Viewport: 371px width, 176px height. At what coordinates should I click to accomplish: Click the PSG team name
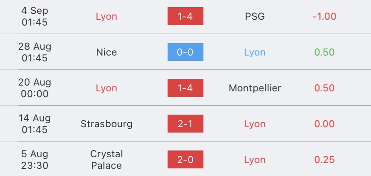click(x=255, y=16)
